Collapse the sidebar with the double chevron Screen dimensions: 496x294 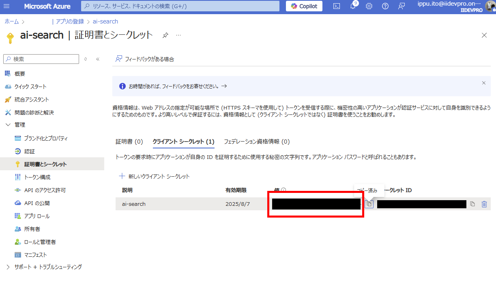coord(98,59)
